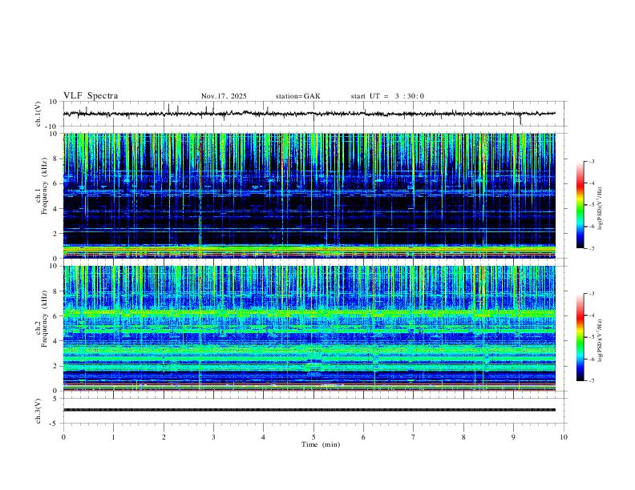Click the time axis tick label "3"

213,437
